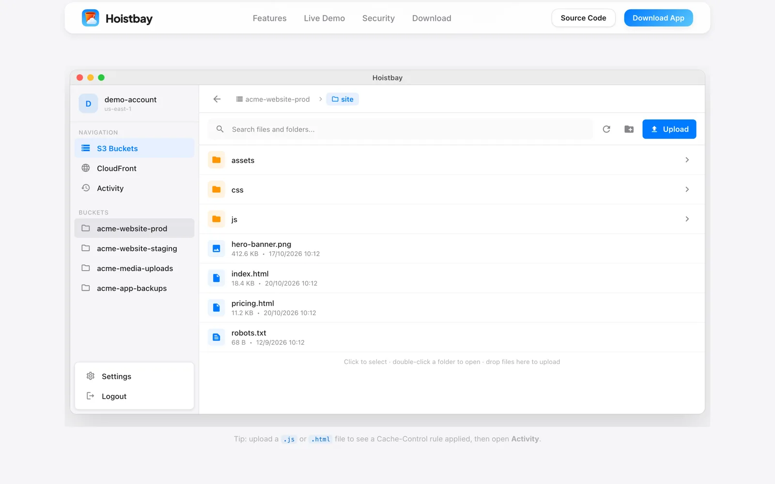The height and width of the screenshot is (484, 775).
Task: Open the Live Demo nav item
Action: click(325, 18)
